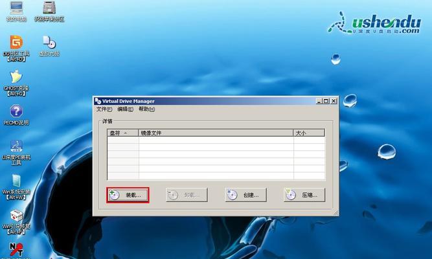Click the 创建 (Create) button
Image resolution: width=432 pixels, height=259 pixels.
click(x=245, y=195)
